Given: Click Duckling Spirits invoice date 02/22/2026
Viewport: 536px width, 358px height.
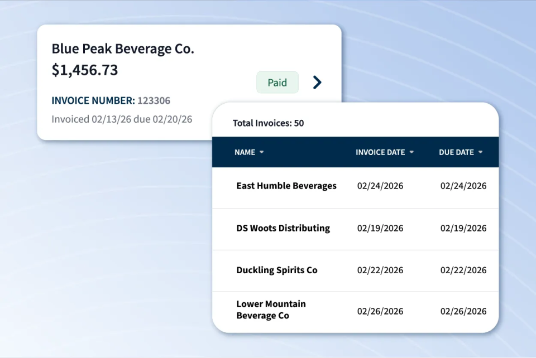Looking at the screenshot, I should [x=380, y=270].
